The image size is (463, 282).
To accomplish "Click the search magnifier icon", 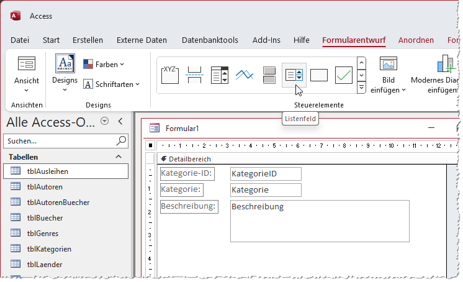I will [x=122, y=141].
